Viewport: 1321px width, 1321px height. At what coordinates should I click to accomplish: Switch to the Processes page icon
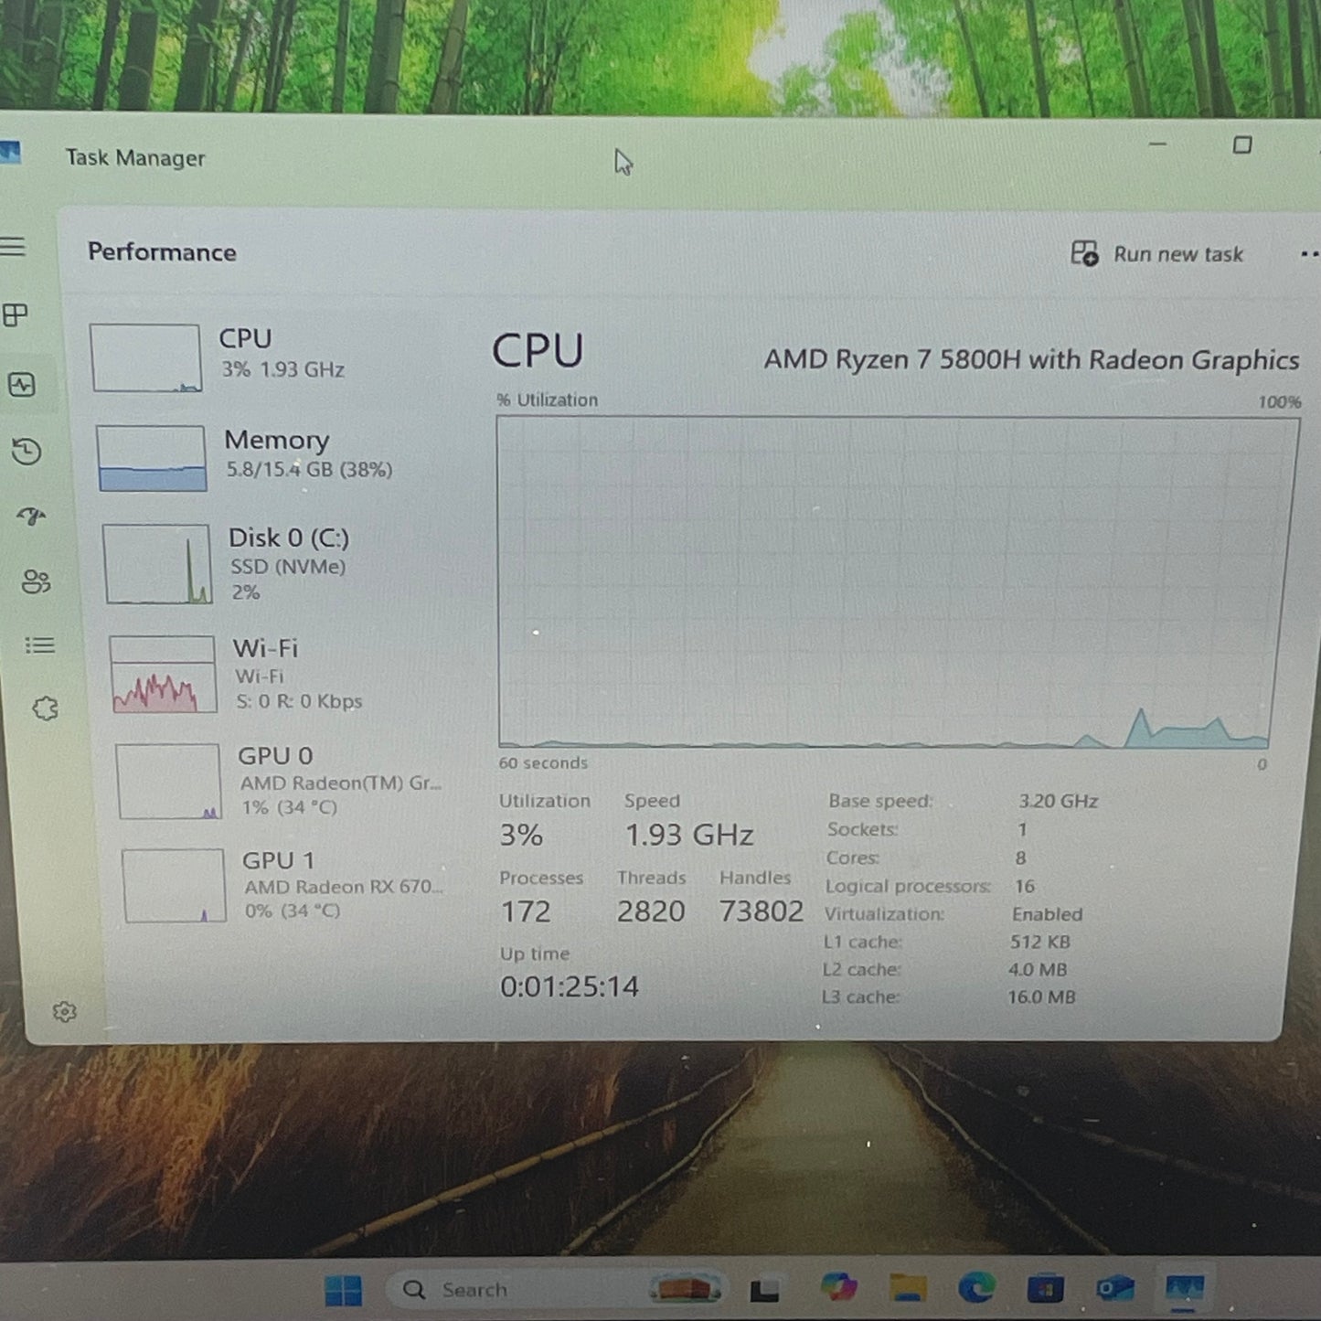(x=15, y=315)
